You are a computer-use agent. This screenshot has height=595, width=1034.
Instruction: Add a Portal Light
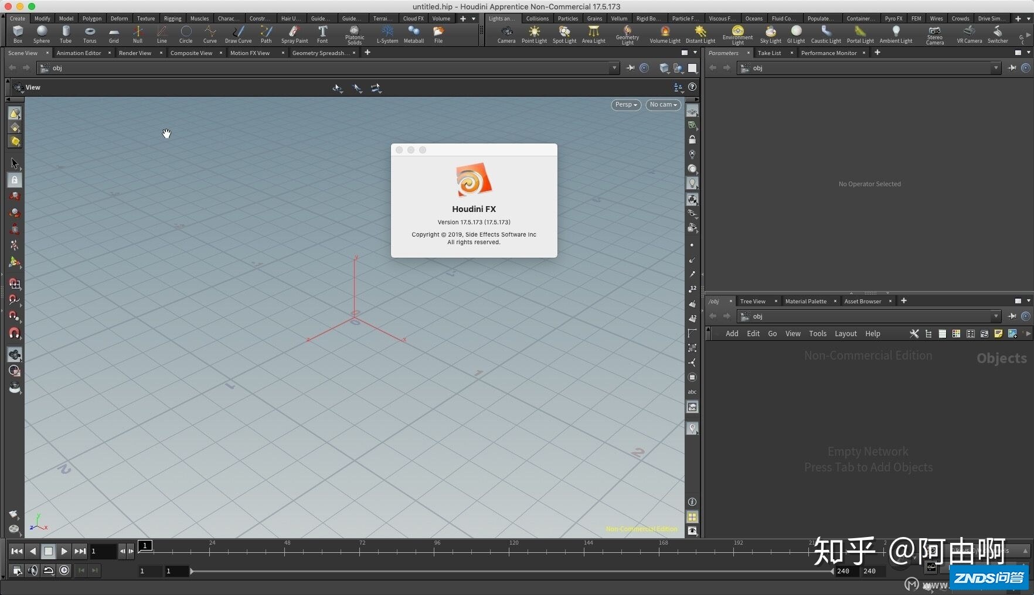(860, 34)
